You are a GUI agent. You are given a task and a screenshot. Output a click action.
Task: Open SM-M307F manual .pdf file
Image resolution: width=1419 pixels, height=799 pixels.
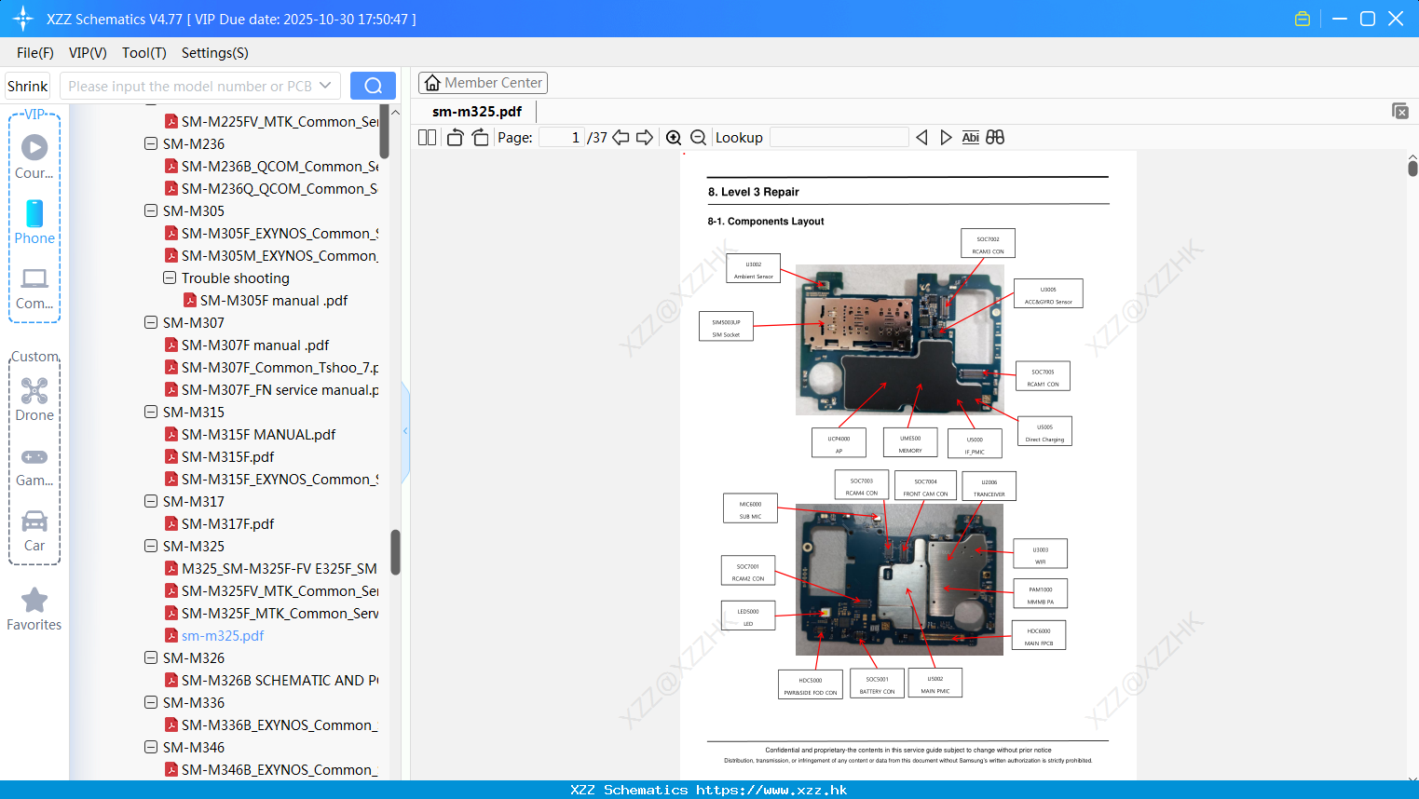click(247, 345)
